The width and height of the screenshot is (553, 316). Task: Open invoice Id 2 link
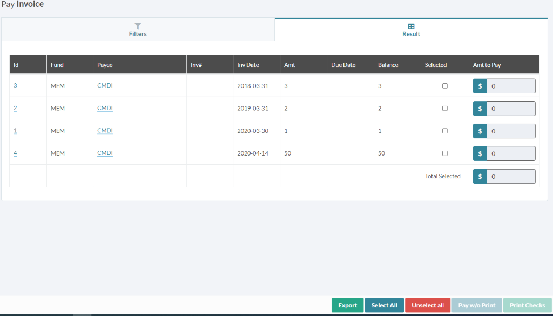[15, 108]
